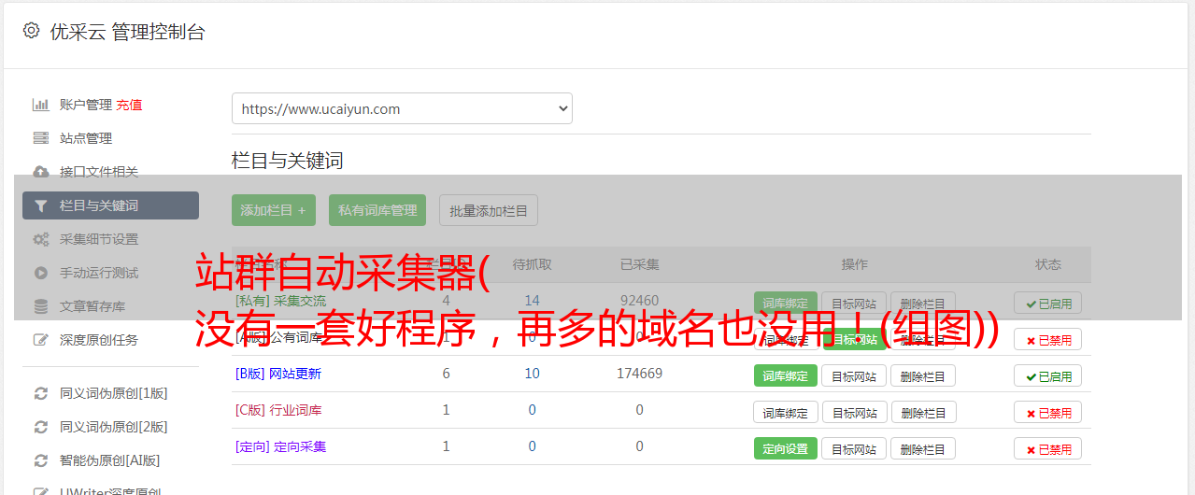Toggle 已禁用 status for 定向采集 row
Screen dimensions: 1195x495
[x=1048, y=448]
